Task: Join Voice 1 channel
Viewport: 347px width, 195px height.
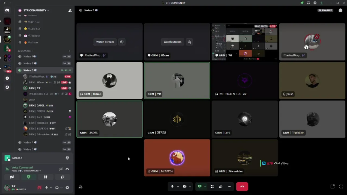Action: pyautogui.click(x=45, y=56)
